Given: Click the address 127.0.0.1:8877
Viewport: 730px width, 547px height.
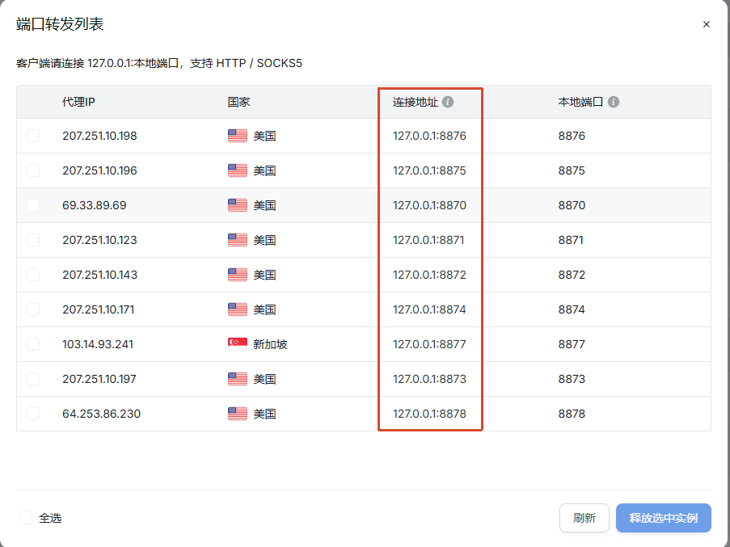Looking at the screenshot, I should pyautogui.click(x=429, y=344).
